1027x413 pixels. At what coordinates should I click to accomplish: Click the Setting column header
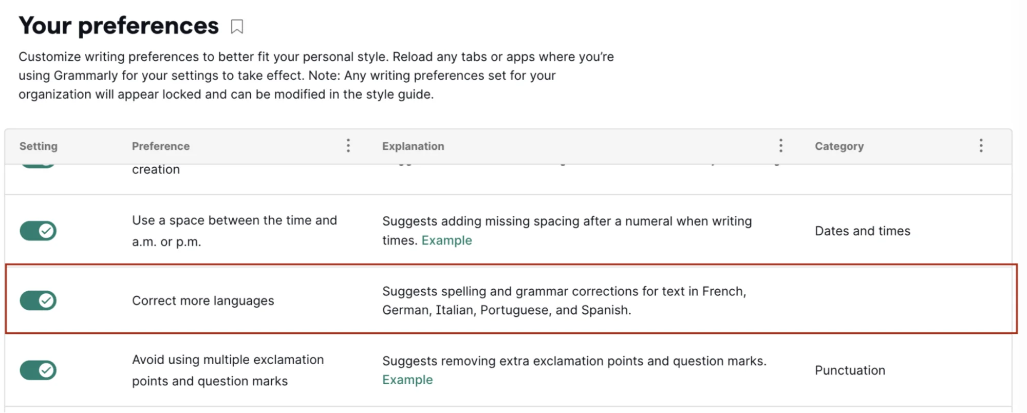pos(38,146)
